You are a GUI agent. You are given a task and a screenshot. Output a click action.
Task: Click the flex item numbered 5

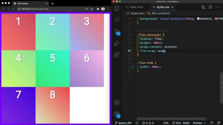coord(53,68)
